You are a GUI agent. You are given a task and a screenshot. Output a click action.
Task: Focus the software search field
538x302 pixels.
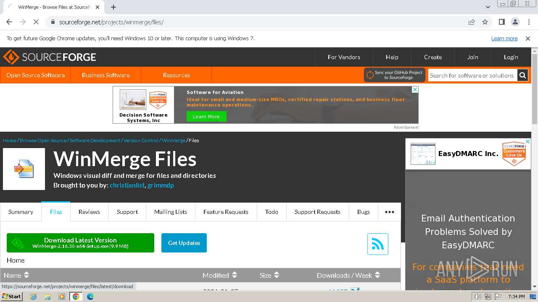pos(472,75)
